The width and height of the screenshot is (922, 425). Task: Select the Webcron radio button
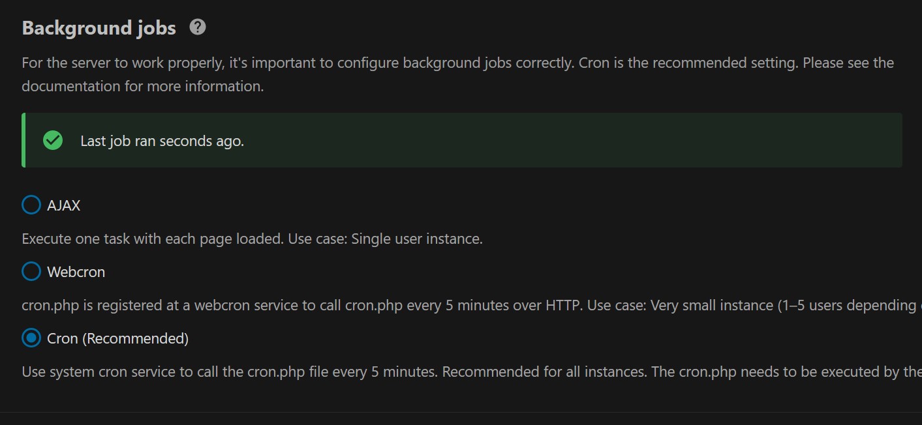point(31,271)
